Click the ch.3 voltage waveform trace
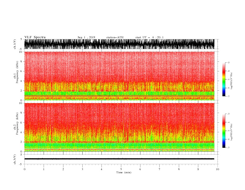The image size is (245, 190). pos(119,159)
